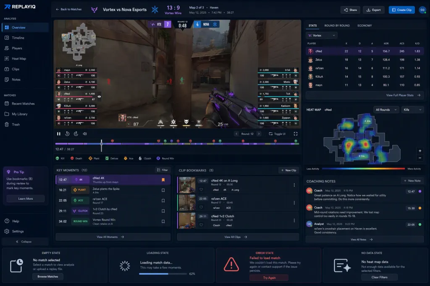Click Clear Filters button
This screenshot has width=430, height=286.
tap(379, 277)
